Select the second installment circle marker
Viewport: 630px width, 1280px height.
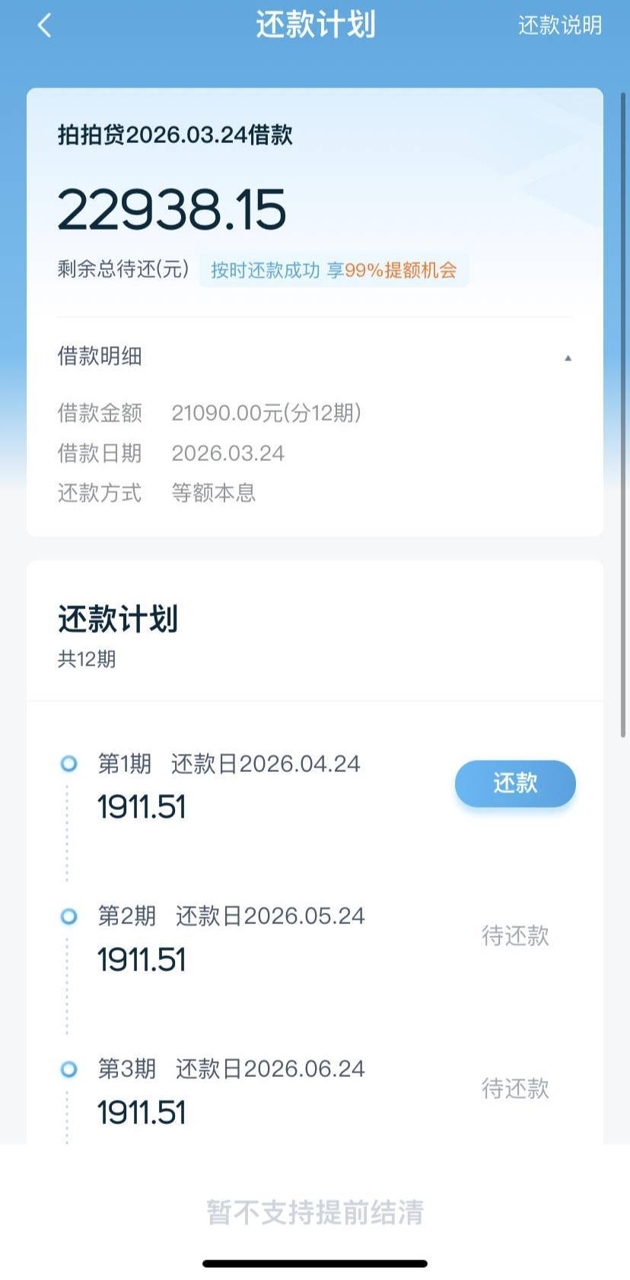coord(68,916)
